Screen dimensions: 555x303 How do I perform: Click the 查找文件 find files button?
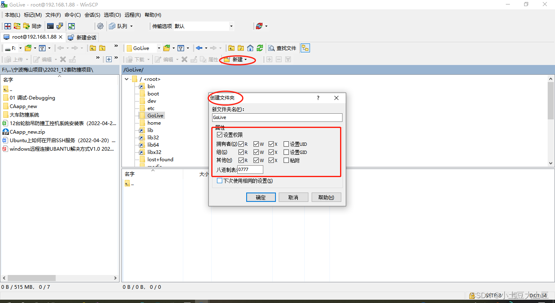point(283,48)
